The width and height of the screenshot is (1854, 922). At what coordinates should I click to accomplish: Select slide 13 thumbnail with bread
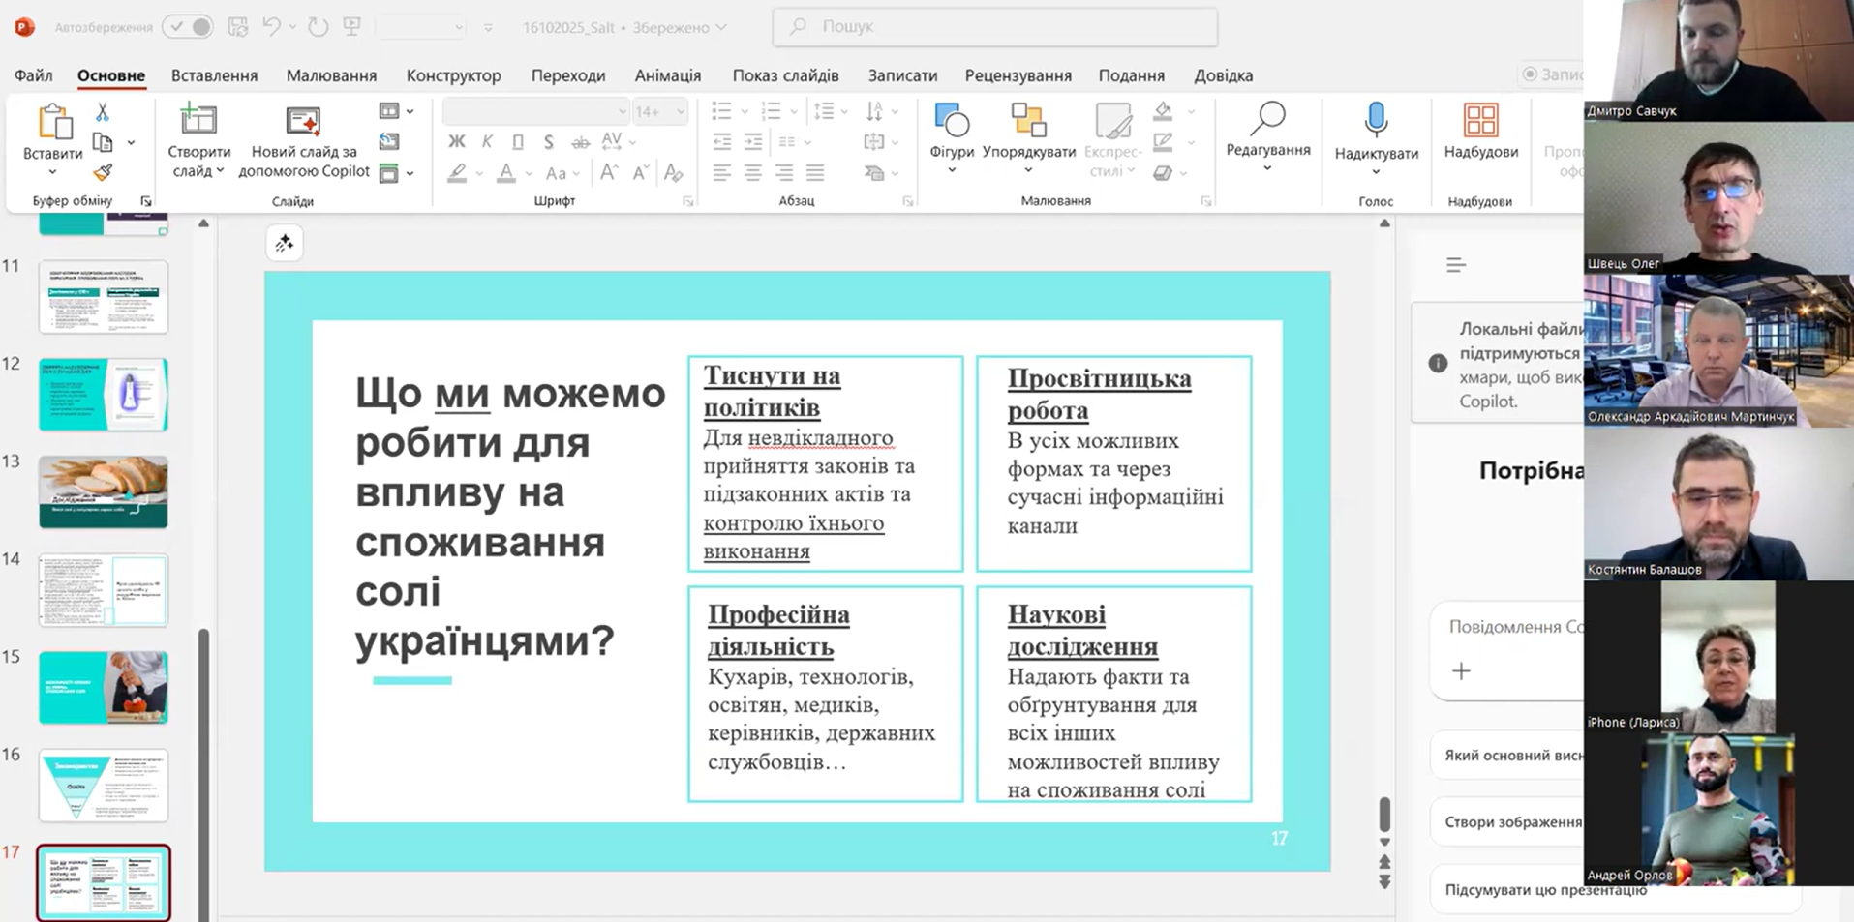(104, 492)
